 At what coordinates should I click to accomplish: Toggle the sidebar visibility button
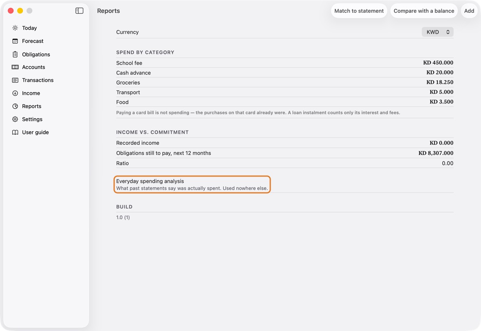click(79, 11)
